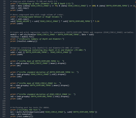Click the 'sub2 = sub1.copy()' statement
Viewport: 136px width, 118px height.
coord(20,8)
